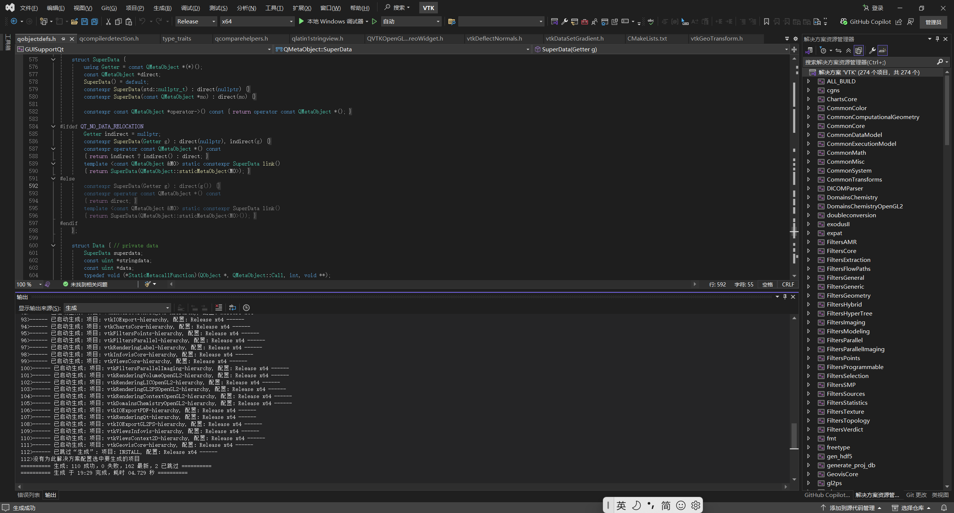Clear all text in the Output window
This screenshot has height=513, width=954.
[218, 308]
